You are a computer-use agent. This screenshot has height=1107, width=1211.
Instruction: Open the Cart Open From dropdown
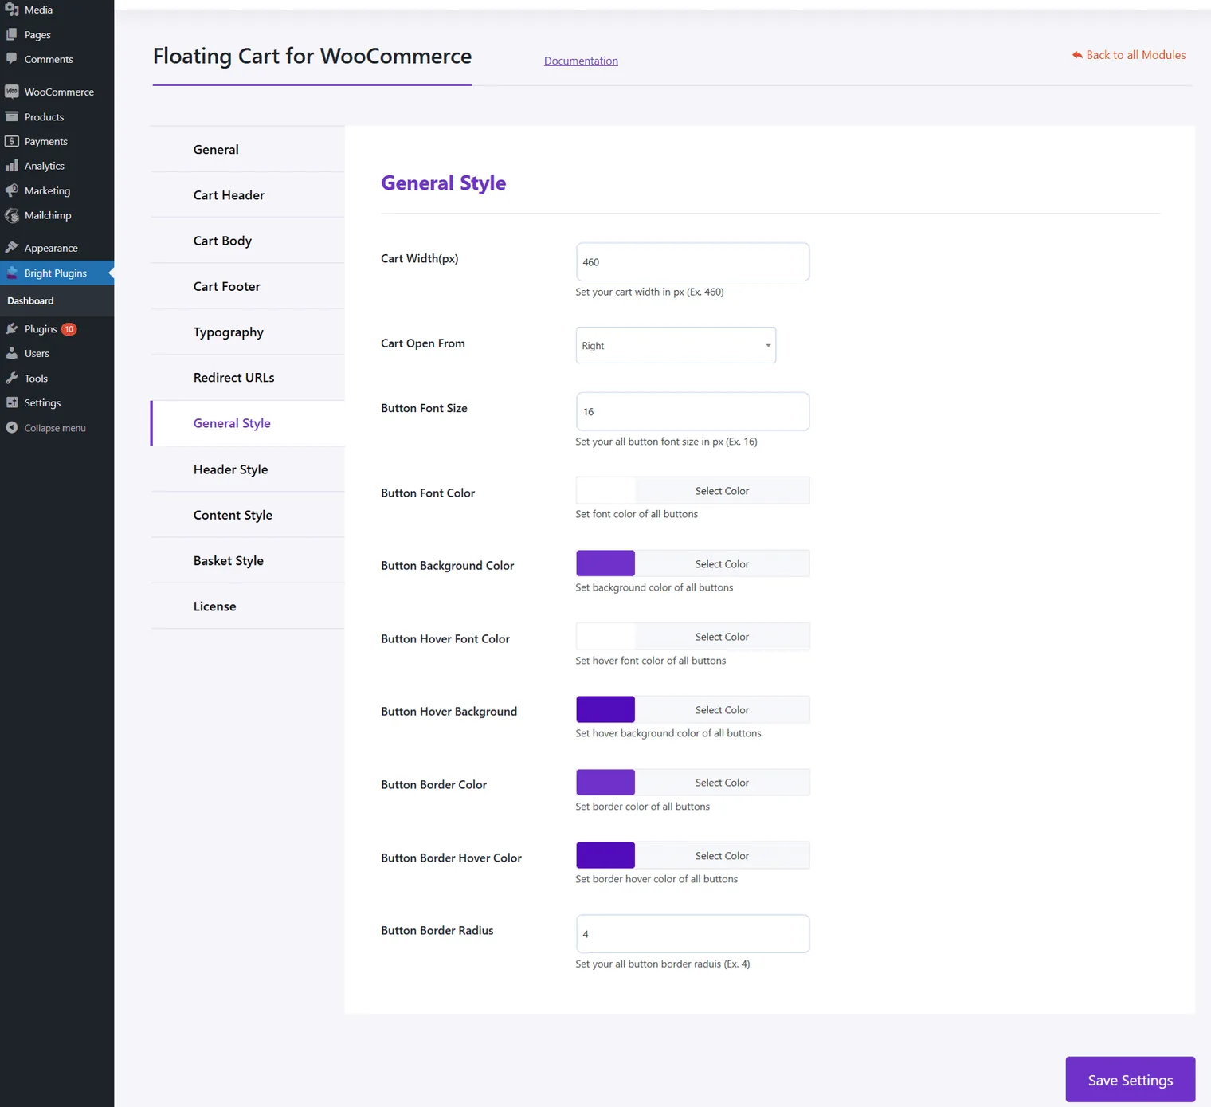click(676, 345)
